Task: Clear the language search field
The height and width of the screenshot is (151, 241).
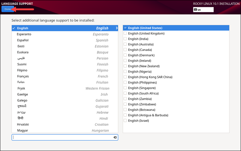Action: [x=115, y=137]
